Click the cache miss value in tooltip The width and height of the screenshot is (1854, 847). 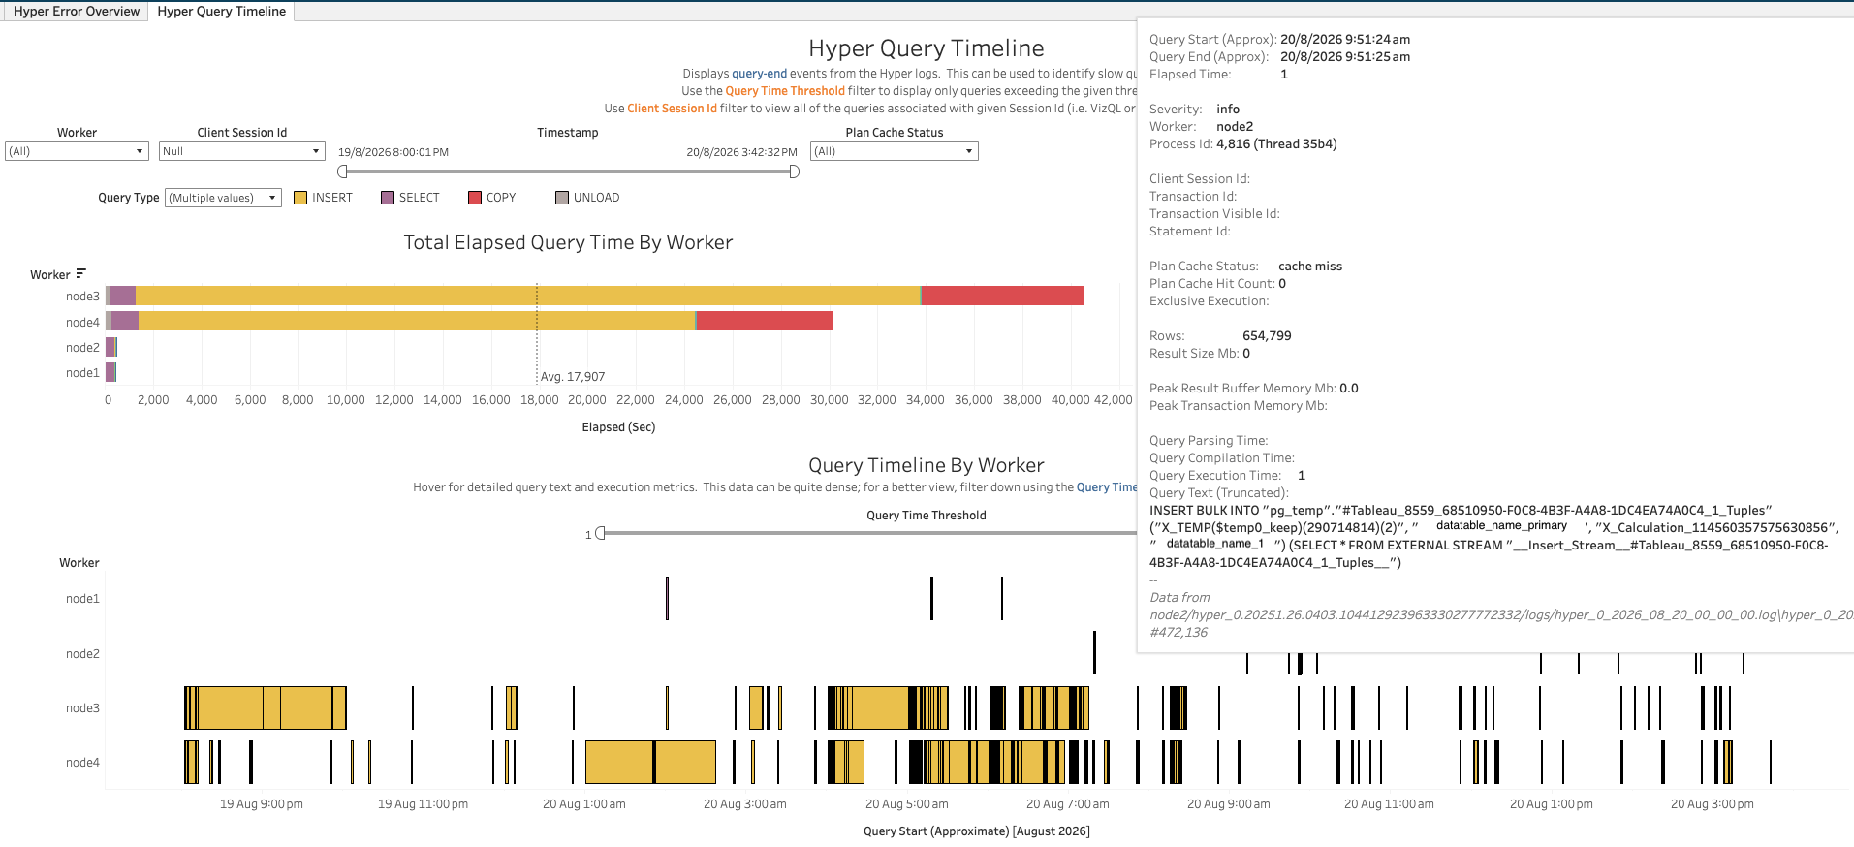1310,267
